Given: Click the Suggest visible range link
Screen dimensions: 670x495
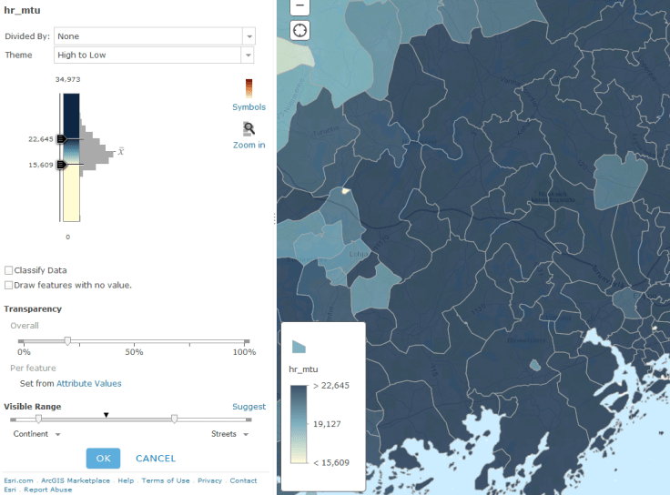Looking at the screenshot, I should click(x=249, y=407).
